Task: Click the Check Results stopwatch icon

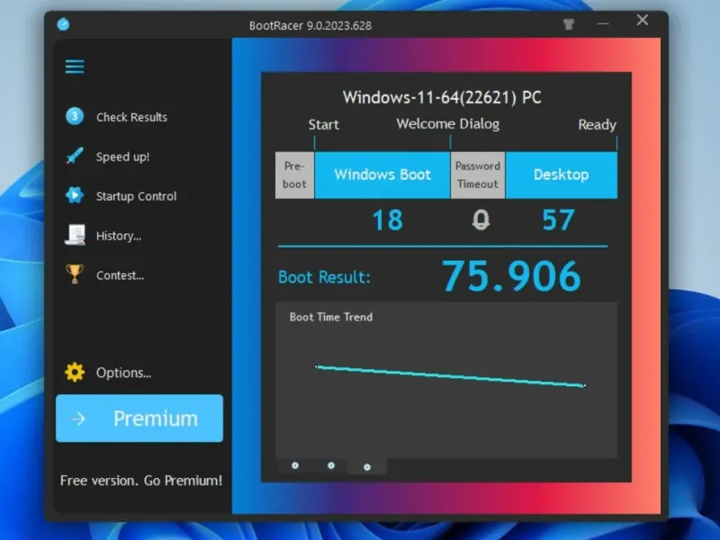Action: pyautogui.click(x=75, y=117)
